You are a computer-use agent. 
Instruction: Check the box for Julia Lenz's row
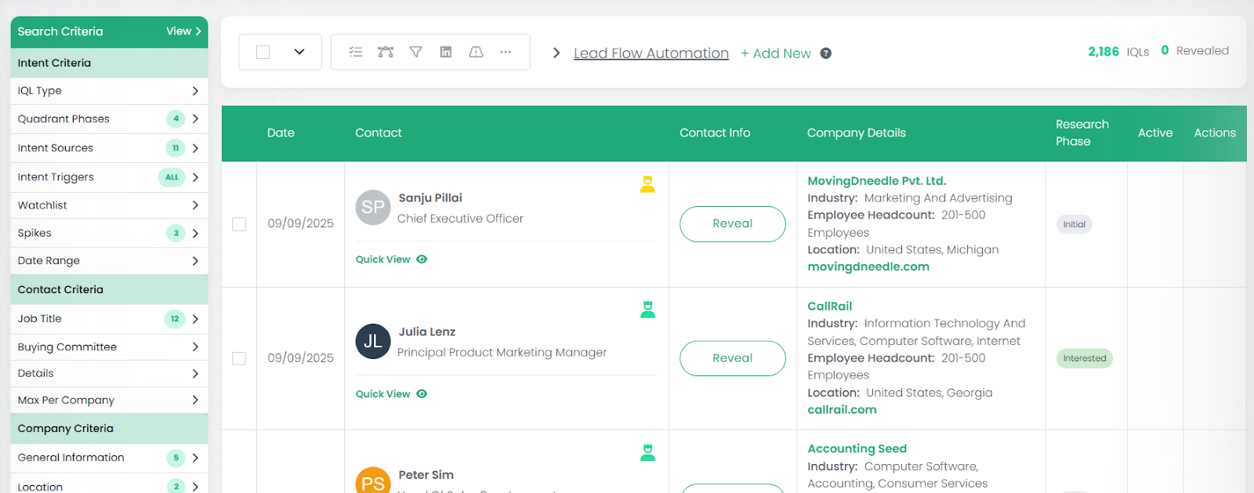click(239, 358)
